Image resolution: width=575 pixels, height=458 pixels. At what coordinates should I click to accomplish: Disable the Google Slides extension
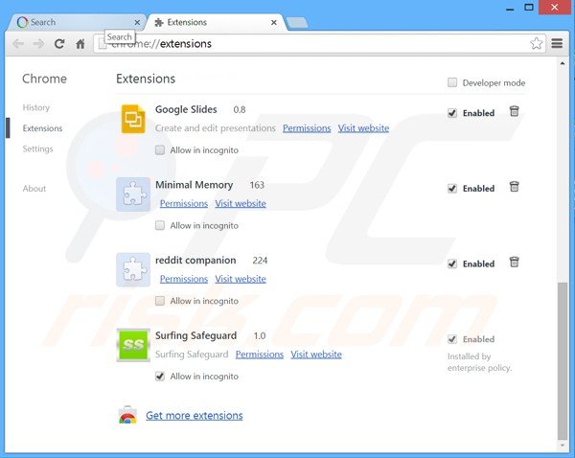pyautogui.click(x=452, y=113)
